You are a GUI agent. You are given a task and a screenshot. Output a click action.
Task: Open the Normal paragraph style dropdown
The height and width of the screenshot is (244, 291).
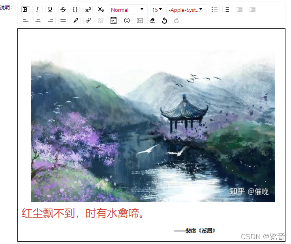tap(128, 10)
